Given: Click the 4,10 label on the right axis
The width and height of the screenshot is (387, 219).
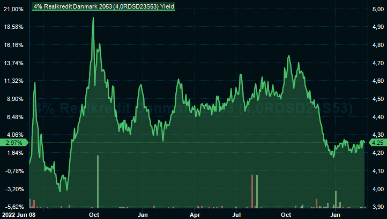Looking at the screenshot, I should click(x=377, y=171).
